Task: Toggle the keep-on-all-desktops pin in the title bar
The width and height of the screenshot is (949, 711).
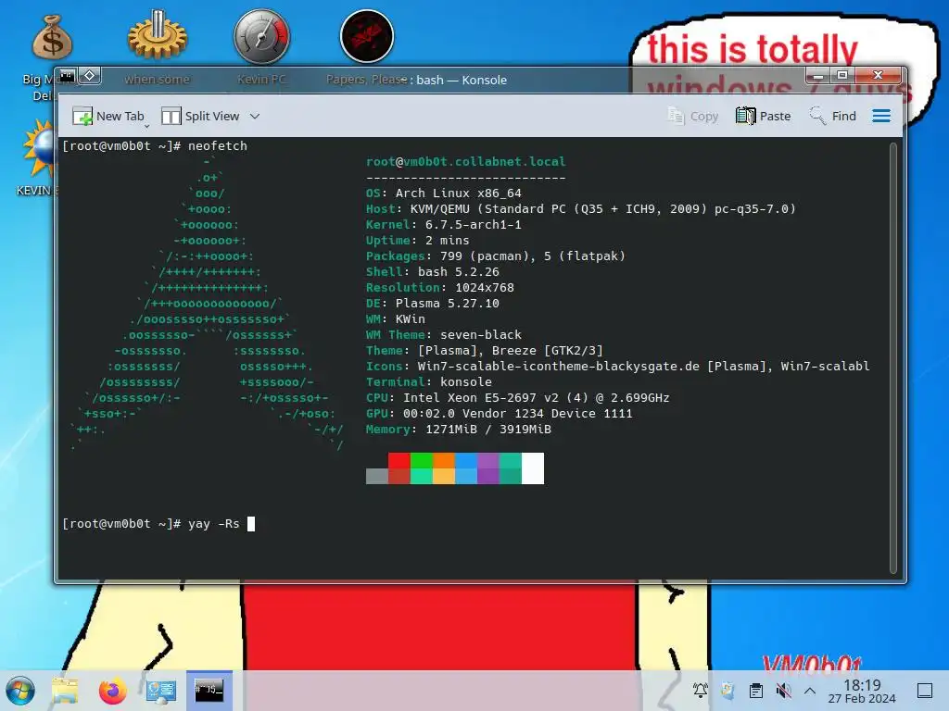Action: coord(90,76)
